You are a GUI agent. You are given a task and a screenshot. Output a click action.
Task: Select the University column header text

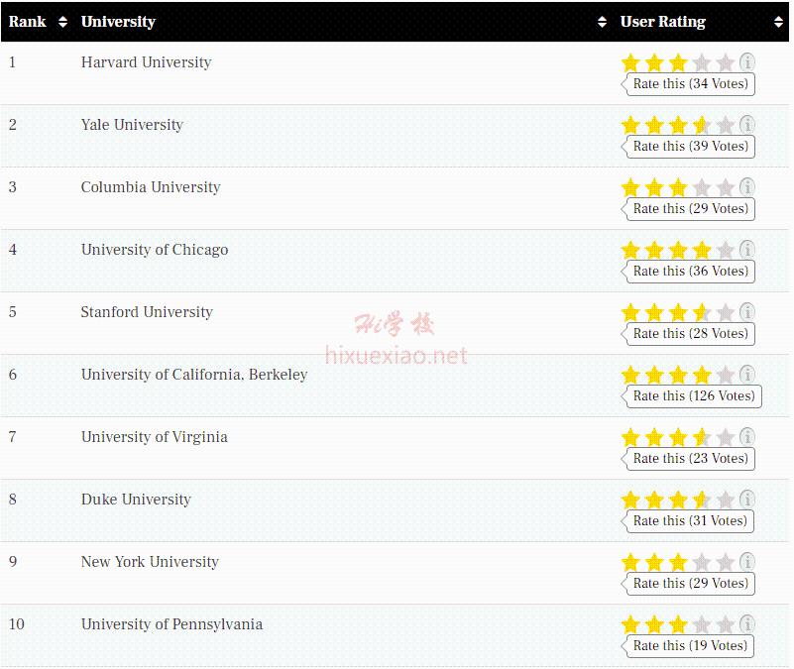pyautogui.click(x=118, y=22)
